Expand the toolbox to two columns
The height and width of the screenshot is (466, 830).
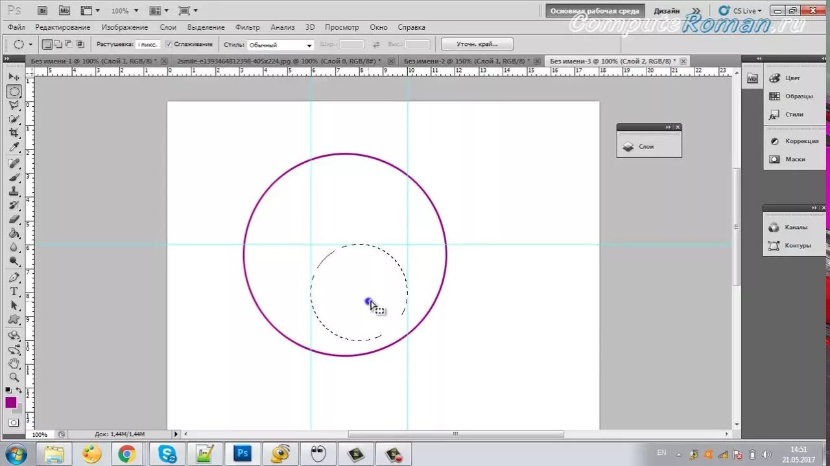tap(8, 59)
